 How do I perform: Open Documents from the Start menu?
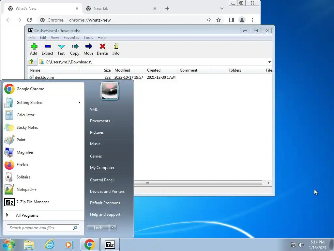coord(100,121)
